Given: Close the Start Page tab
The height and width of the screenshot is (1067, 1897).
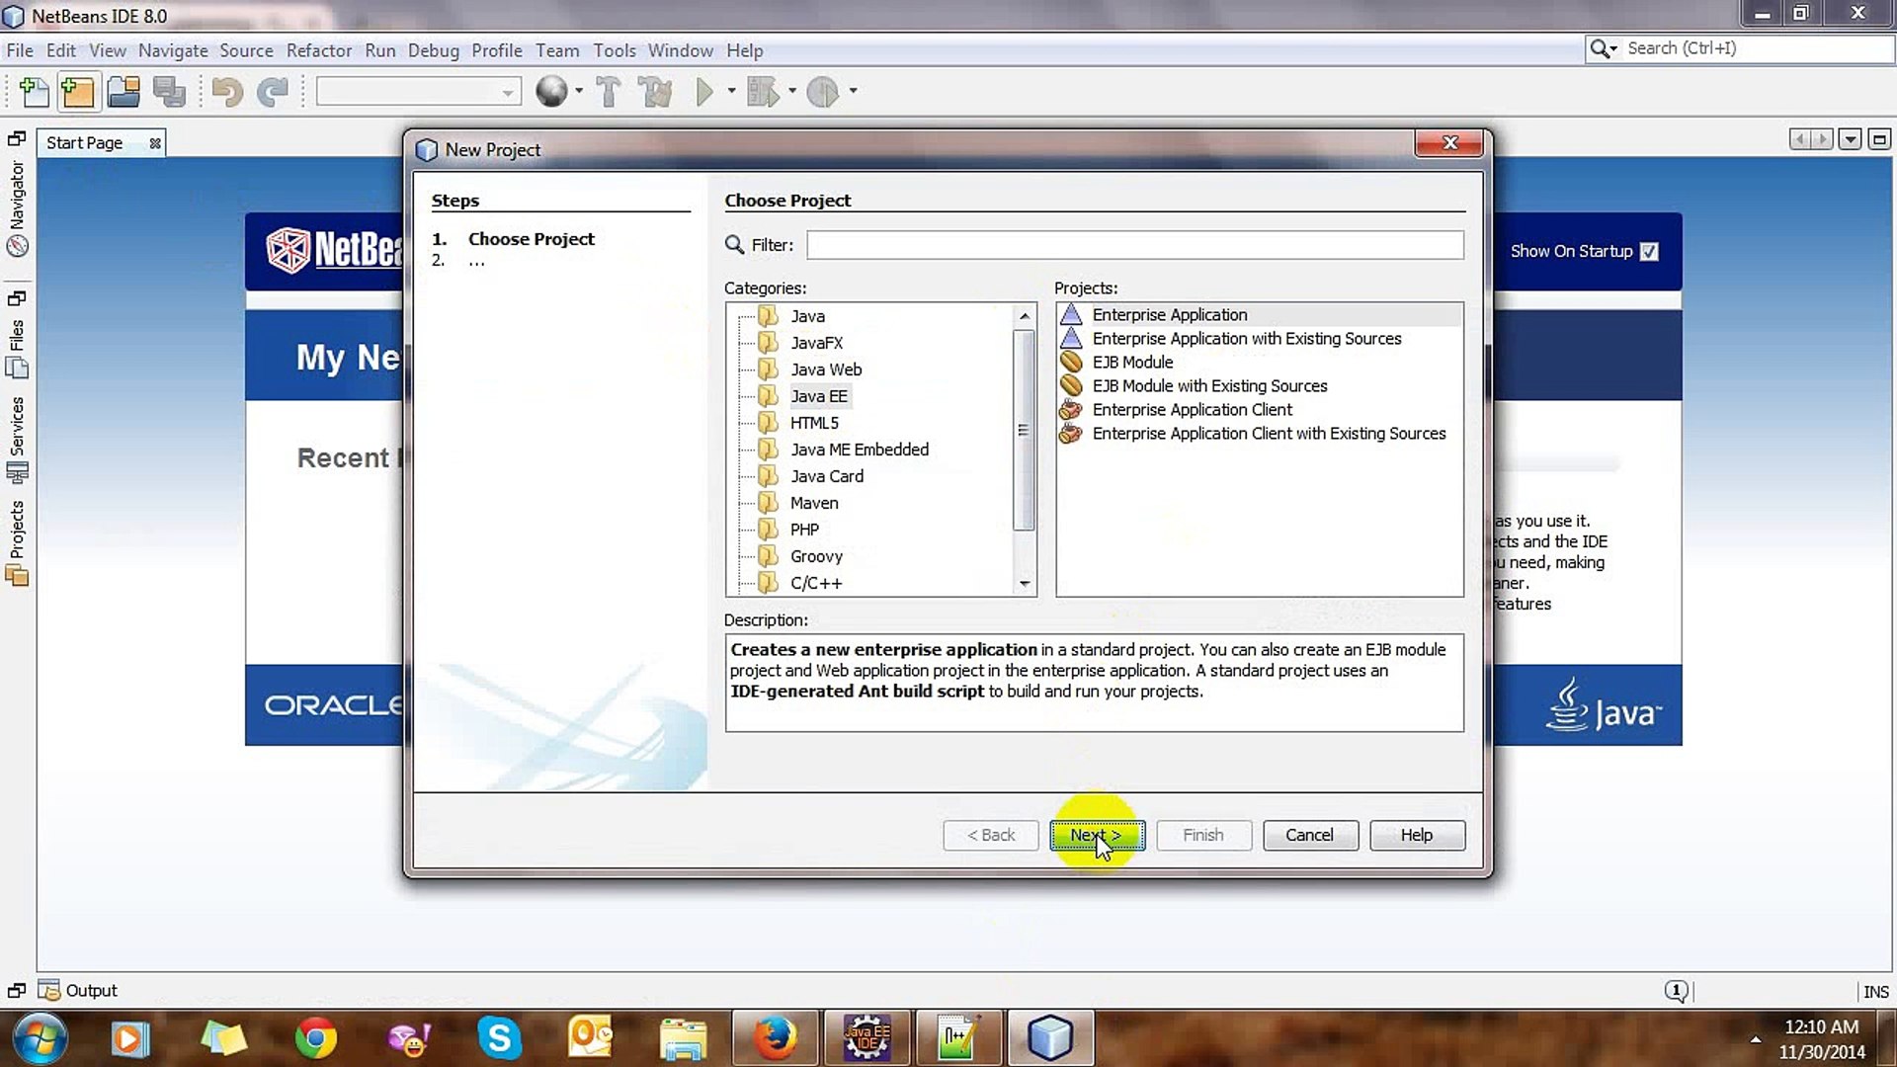Looking at the screenshot, I should point(155,143).
